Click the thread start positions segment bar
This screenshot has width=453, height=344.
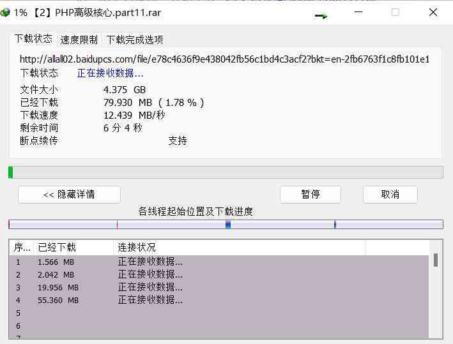click(x=226, y=224)
